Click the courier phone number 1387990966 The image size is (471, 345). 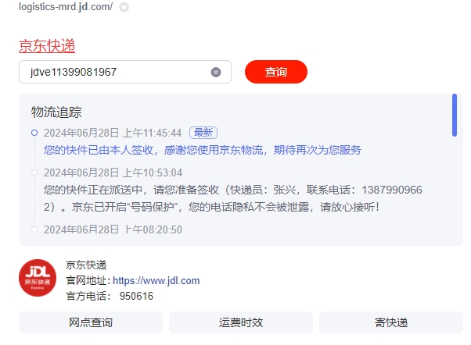[392, 190]
